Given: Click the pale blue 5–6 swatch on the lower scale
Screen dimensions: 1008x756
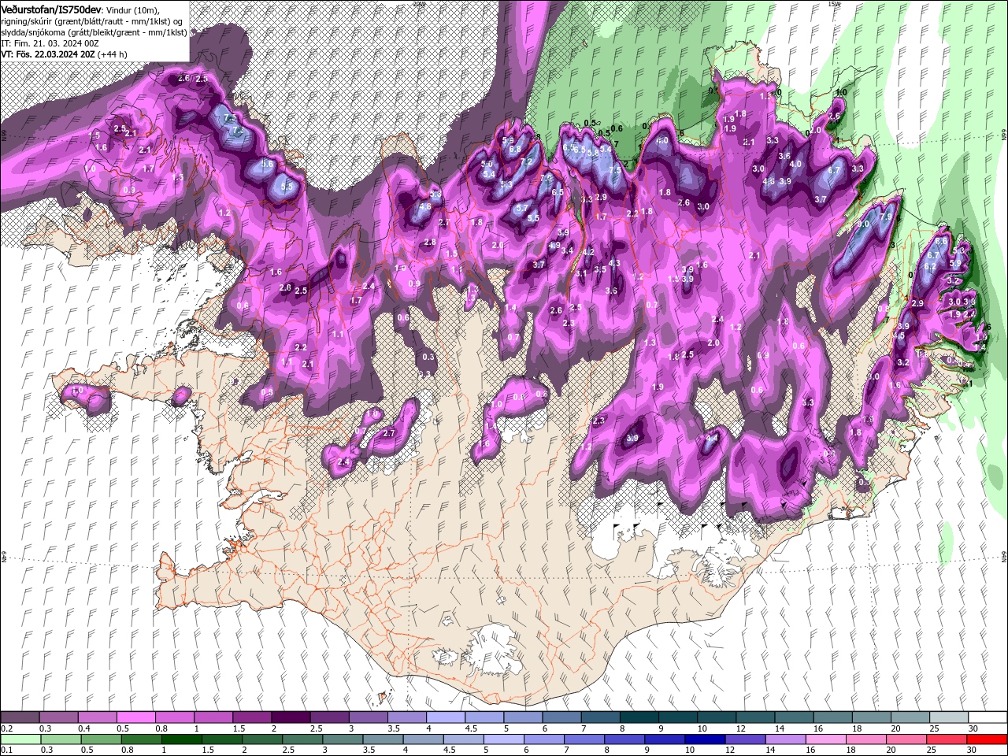Looking at the screenshot, I should [x=505, y=739].
